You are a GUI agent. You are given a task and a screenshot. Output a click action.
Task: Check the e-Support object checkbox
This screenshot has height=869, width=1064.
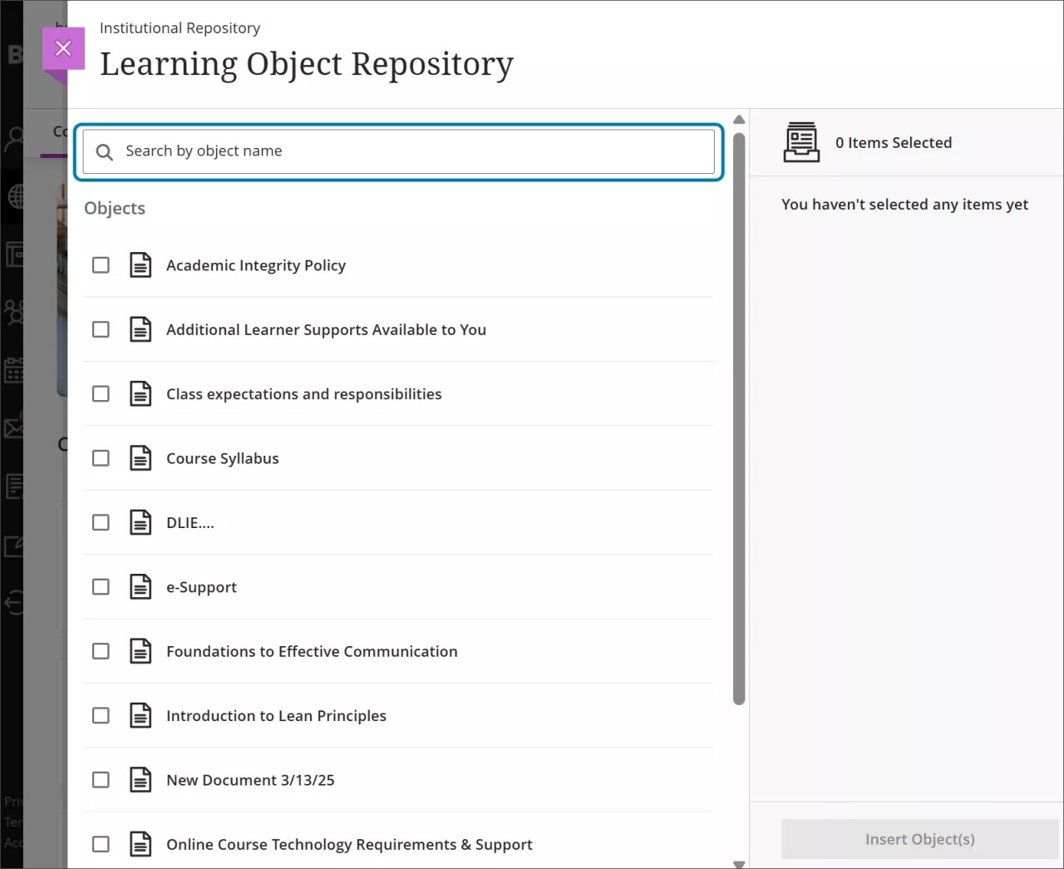tap(101, 586)
